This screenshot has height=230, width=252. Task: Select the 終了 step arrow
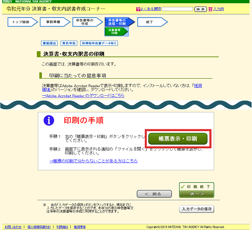click(x=153, y=22)
